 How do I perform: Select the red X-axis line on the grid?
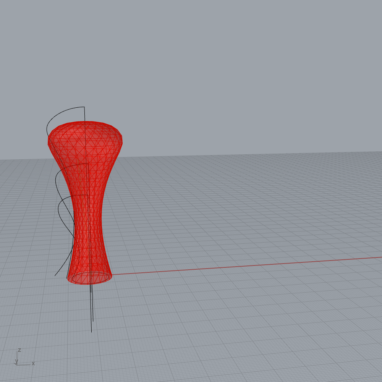coord(229,267)
